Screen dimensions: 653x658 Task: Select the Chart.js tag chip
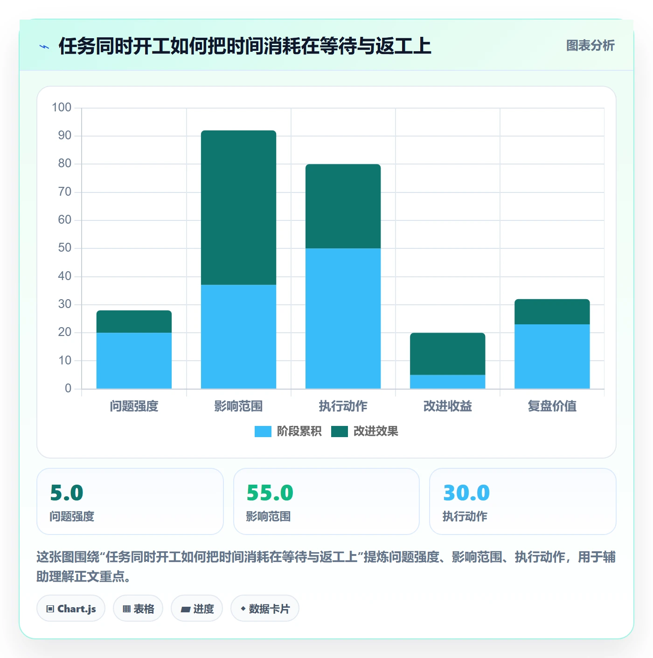[x=71, y=609]
